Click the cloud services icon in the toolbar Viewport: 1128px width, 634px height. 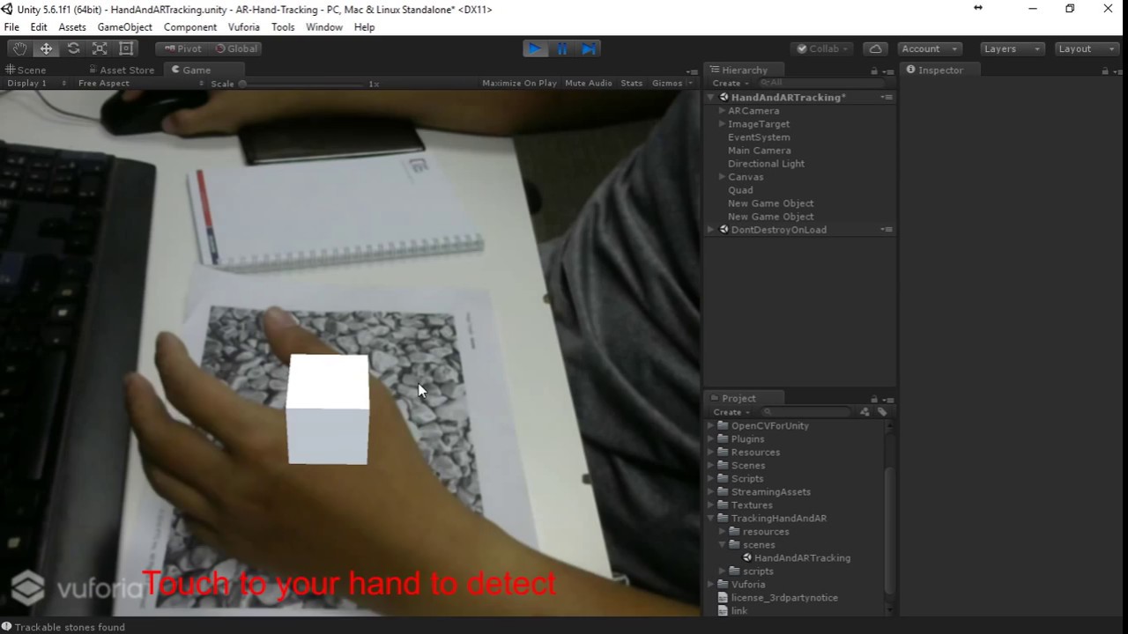[875, 48]
